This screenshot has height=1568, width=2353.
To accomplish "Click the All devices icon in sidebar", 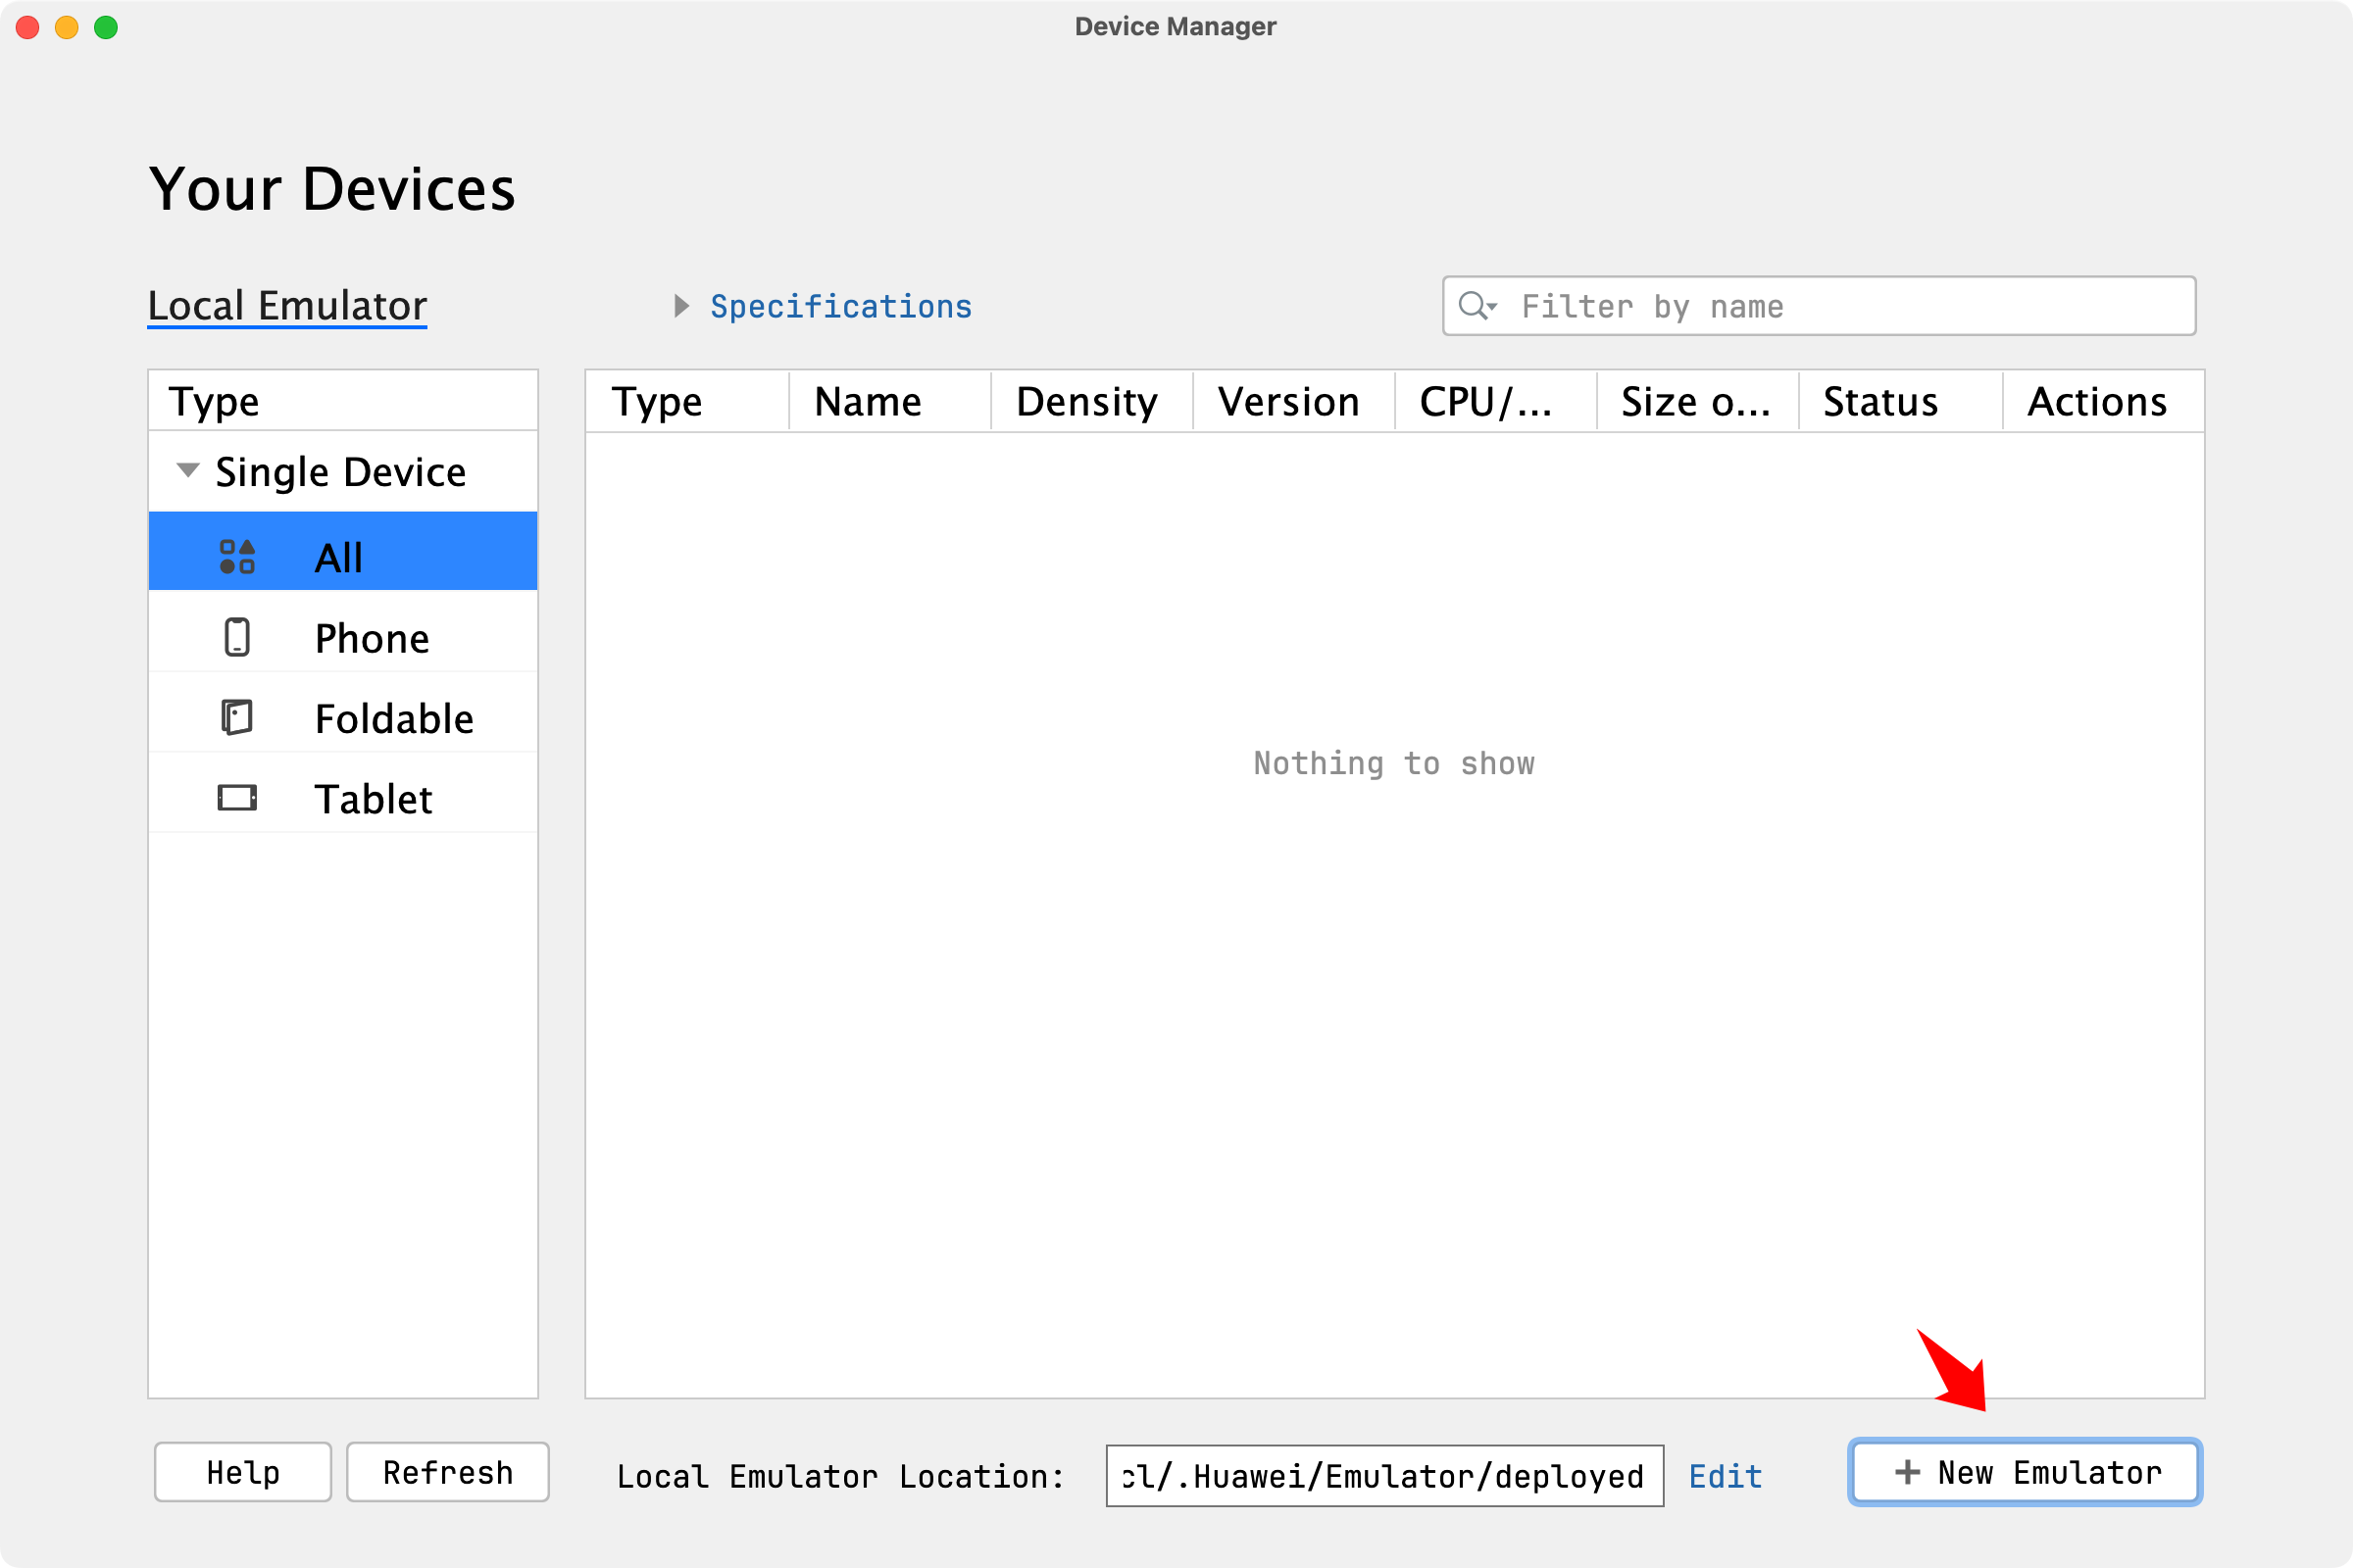I will (x=236, y=555).
